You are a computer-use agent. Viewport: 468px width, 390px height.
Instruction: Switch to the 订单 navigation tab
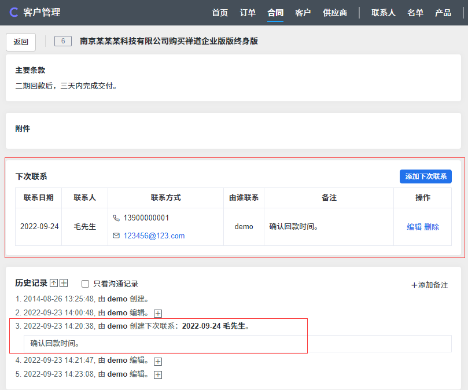[248, 13]
